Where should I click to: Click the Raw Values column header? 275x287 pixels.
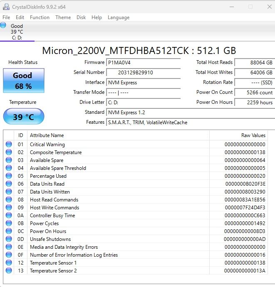coord(238,135)
